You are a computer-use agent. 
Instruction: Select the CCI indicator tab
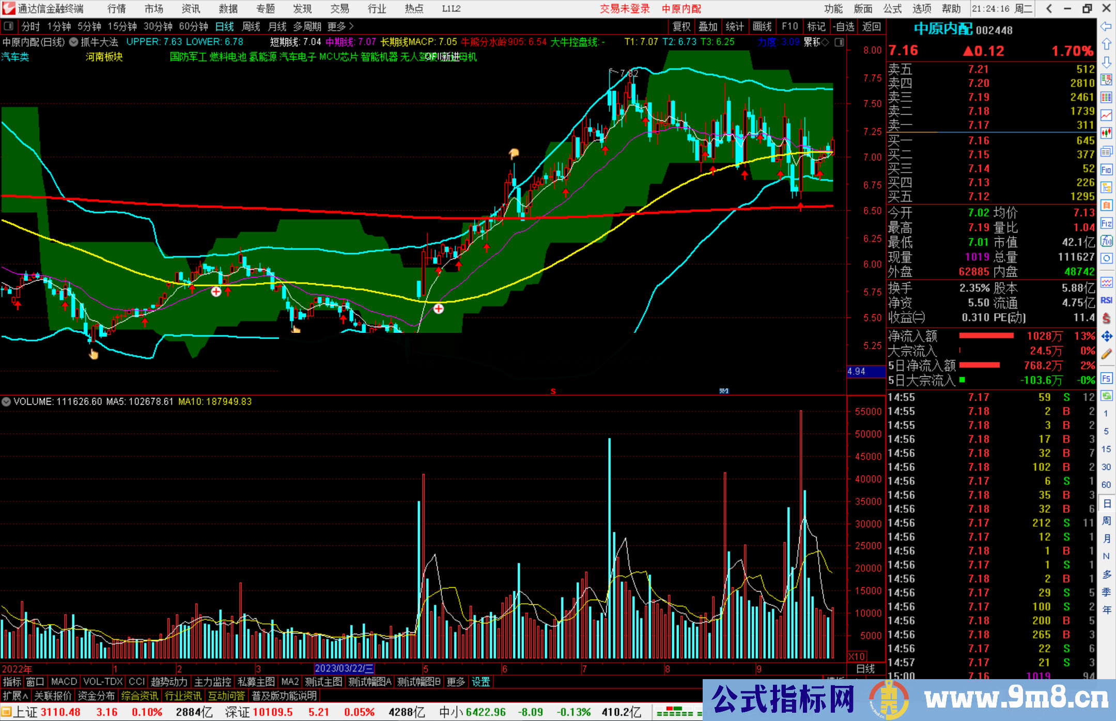[x=137, y=682]
